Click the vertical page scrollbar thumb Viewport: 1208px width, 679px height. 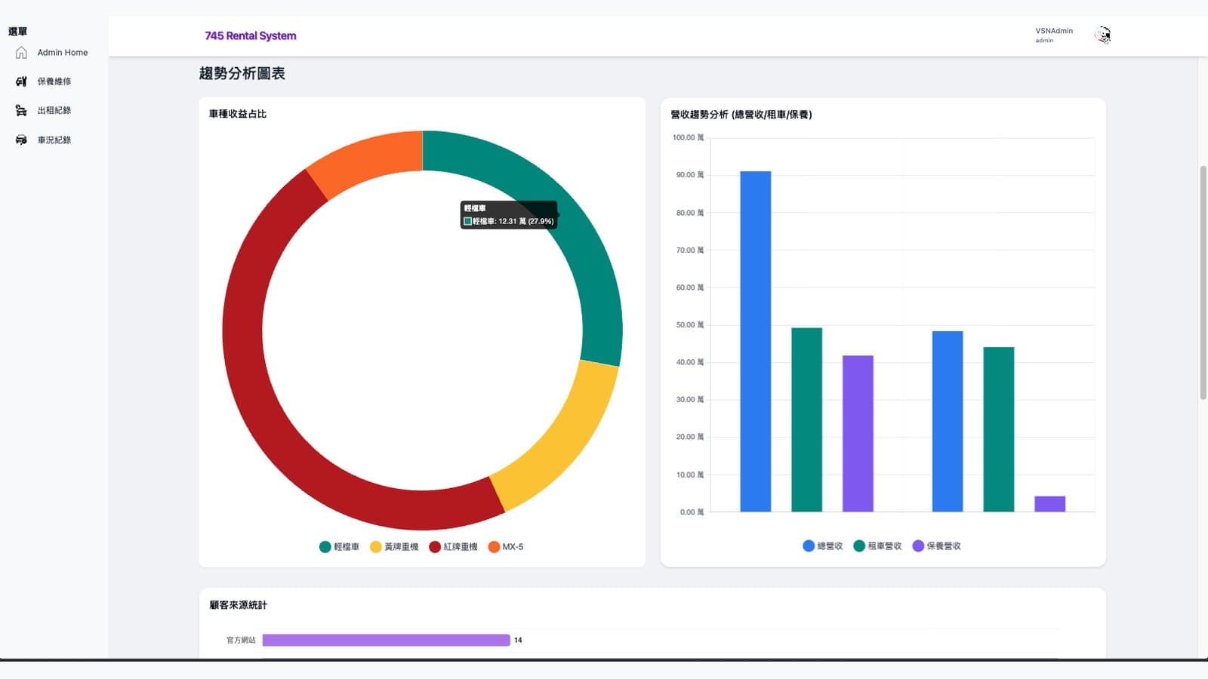tap(1203, 283)
